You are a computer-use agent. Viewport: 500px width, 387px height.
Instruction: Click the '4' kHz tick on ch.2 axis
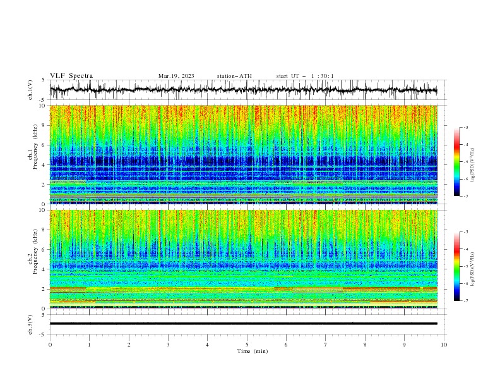pyautogui.click(x=44, y=269)
